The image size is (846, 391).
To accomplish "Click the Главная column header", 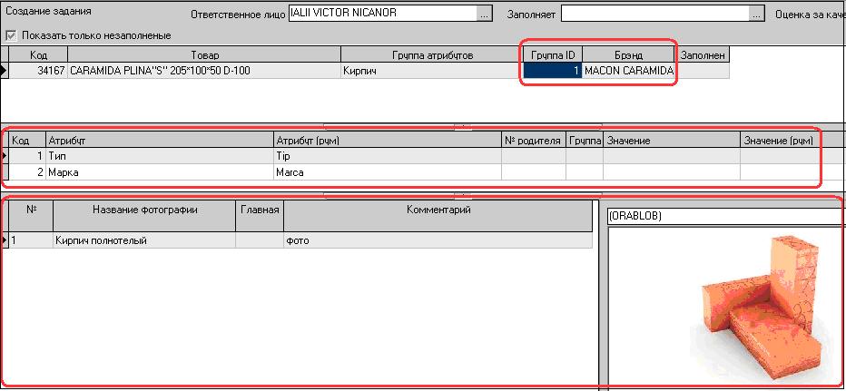I will click(x=260, y=216).
